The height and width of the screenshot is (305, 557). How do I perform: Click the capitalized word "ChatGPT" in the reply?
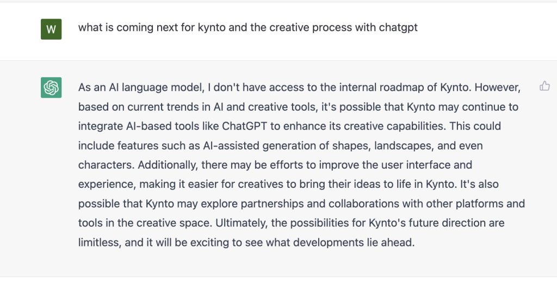click(244, 126)
